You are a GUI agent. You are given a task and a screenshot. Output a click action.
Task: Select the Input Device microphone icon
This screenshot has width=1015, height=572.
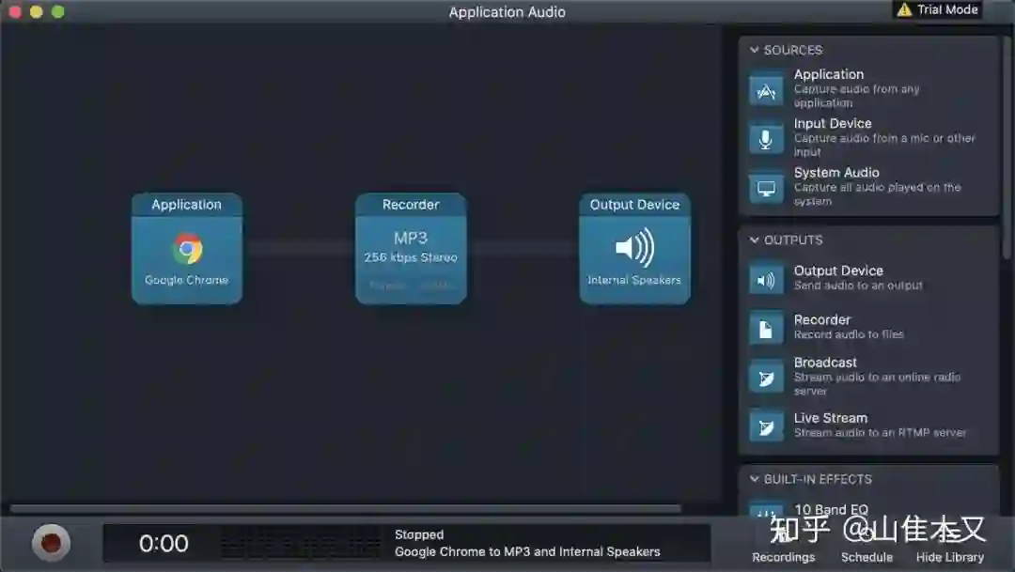tap(766, 138)
